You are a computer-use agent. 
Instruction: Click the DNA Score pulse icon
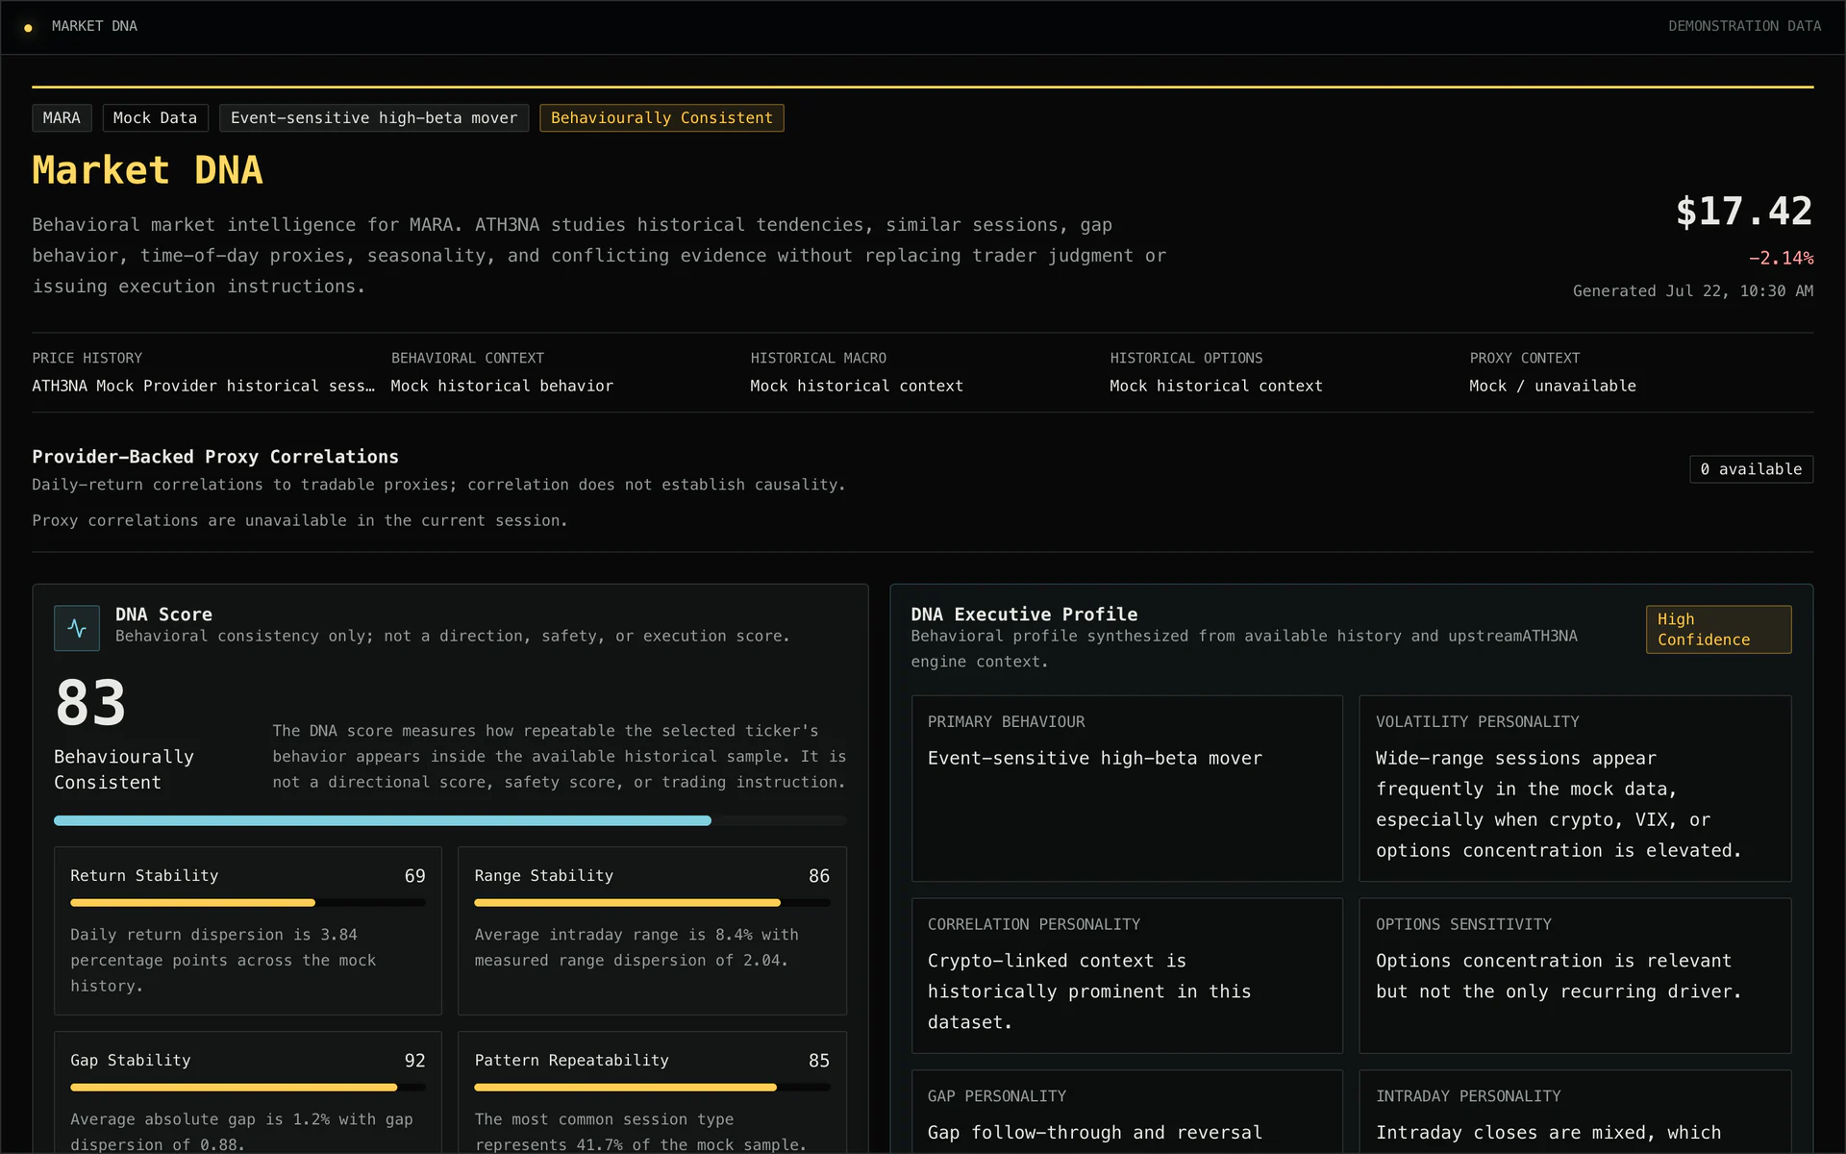coord(77,628)
